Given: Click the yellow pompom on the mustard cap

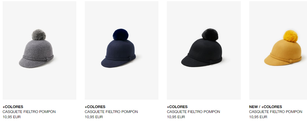Looking at the screenshot, I should [290, 36].
